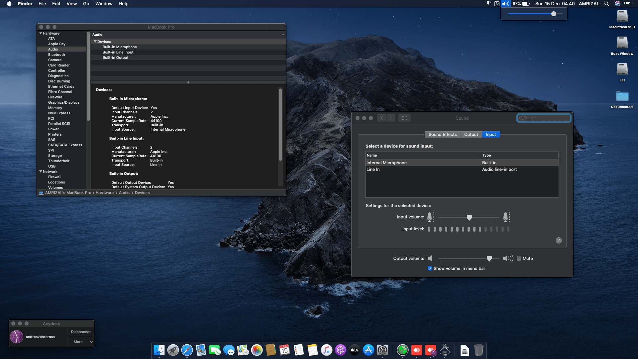Click the Show All preferences grid icon

[x=404, y=118]
